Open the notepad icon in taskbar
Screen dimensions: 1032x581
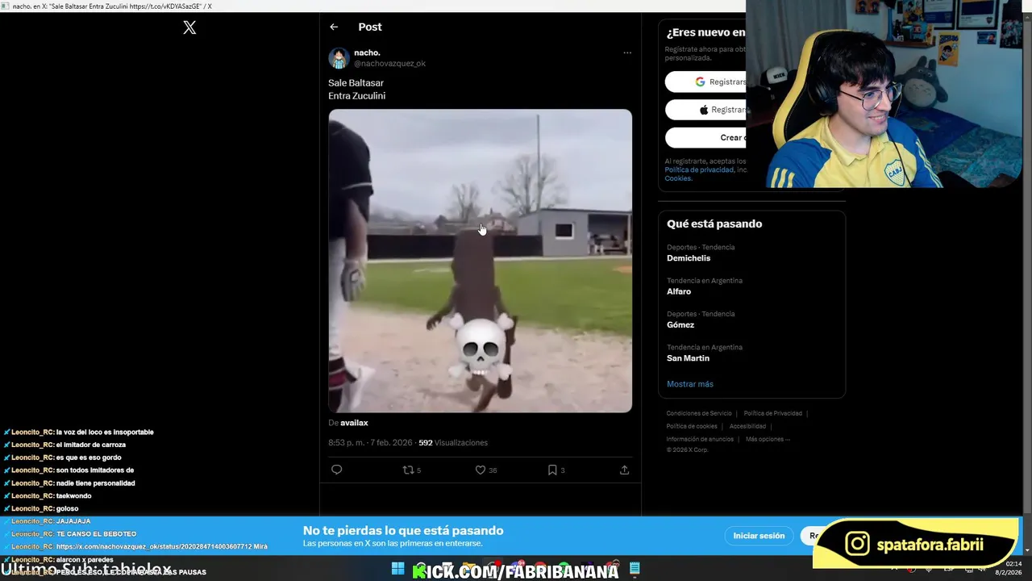click(635, 569)
